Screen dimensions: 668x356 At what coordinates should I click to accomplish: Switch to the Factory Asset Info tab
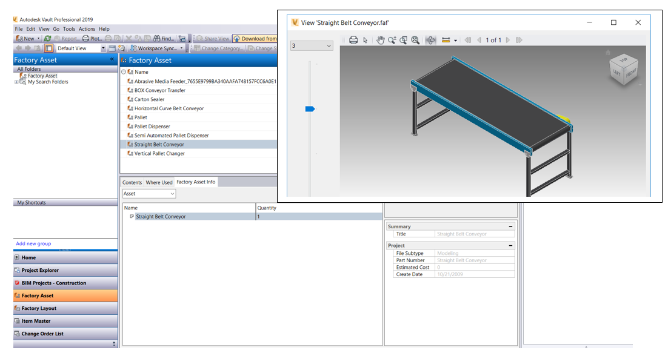click(196, 182)
